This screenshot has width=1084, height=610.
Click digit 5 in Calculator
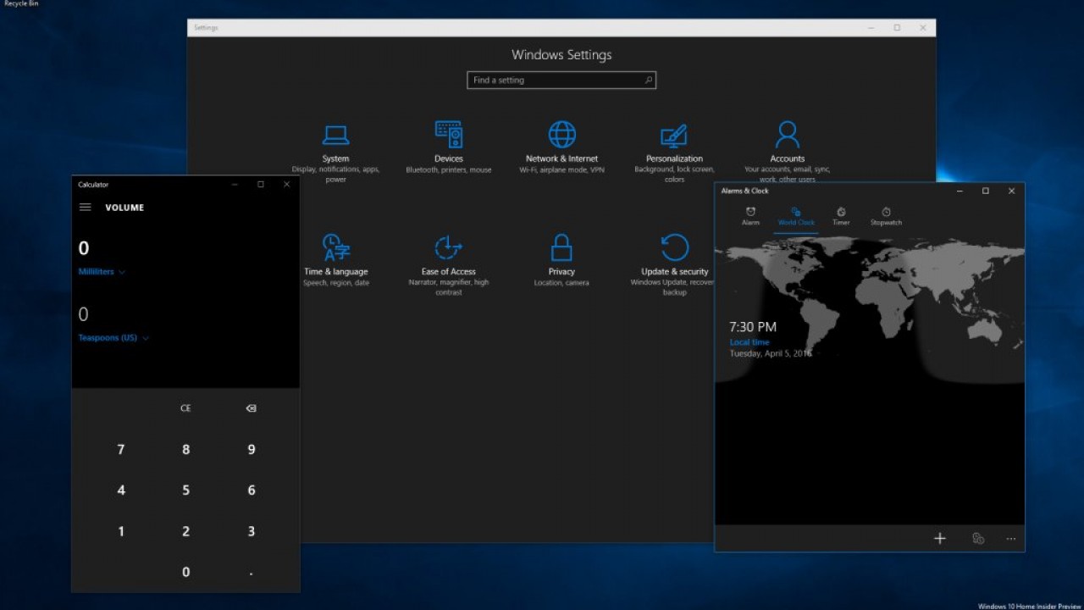(186, 490)
